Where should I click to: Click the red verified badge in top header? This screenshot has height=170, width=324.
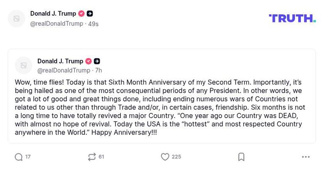click(x=81, y=13)
